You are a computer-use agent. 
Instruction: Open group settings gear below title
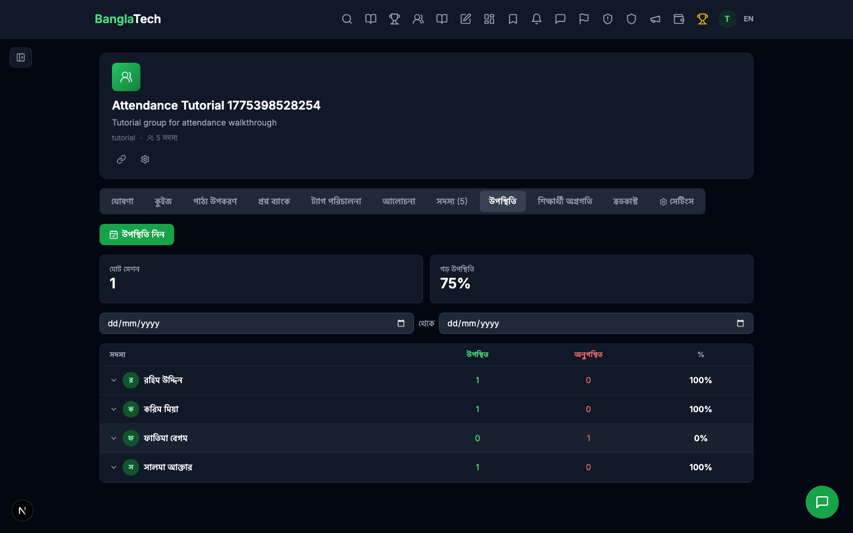145,159
